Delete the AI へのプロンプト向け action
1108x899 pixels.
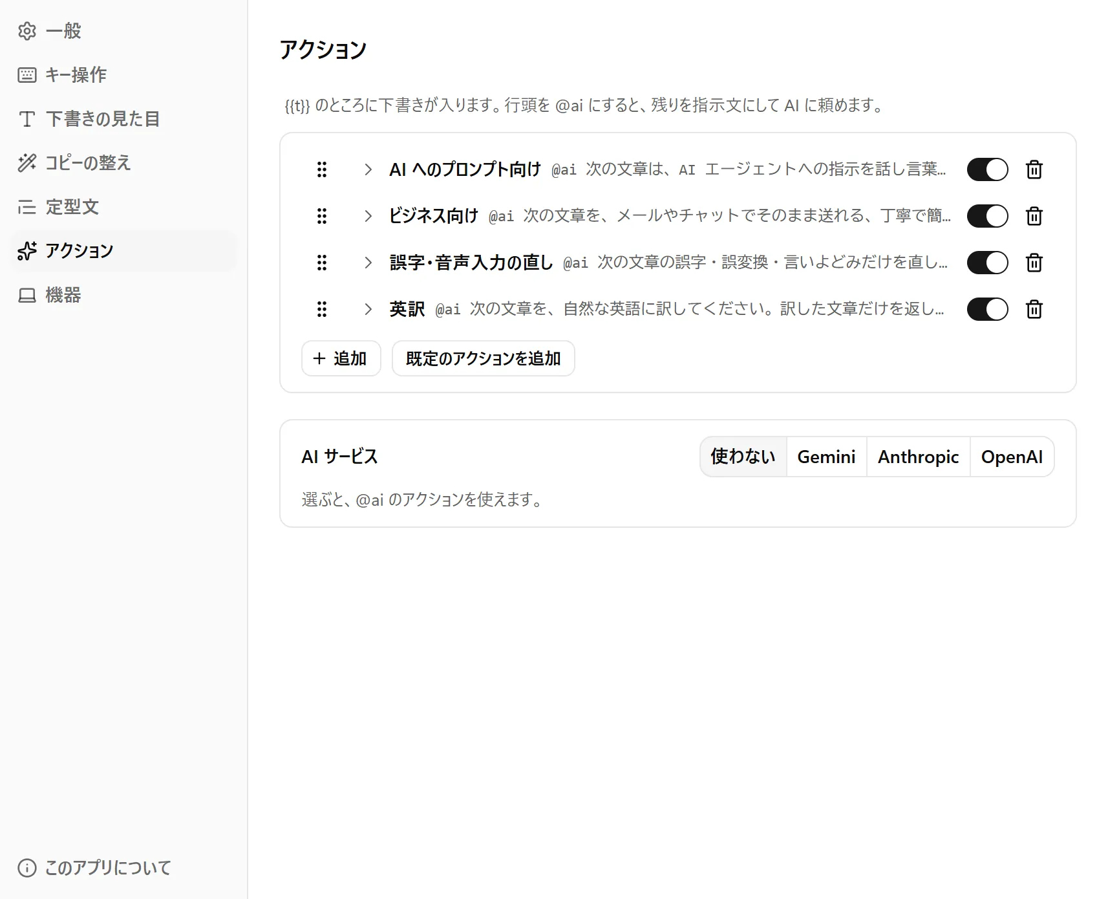pyautogui.click(x=1034, y=169)
